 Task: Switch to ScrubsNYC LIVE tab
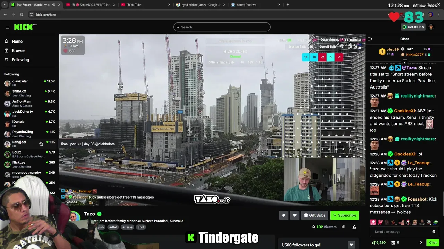click(x=90, y=4)
